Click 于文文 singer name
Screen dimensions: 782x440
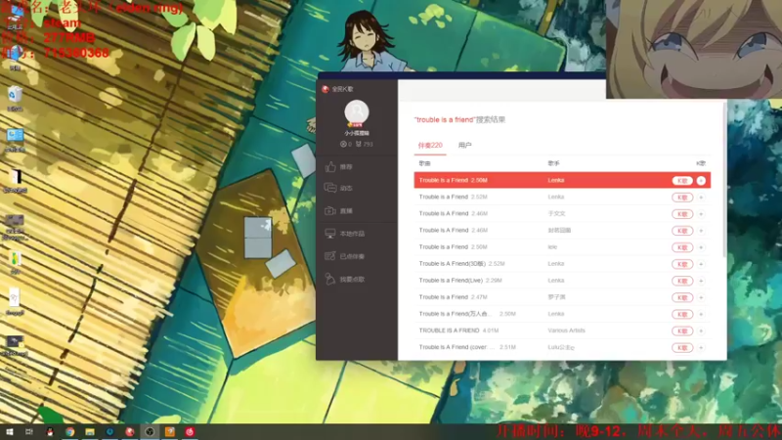coord(556,213)
